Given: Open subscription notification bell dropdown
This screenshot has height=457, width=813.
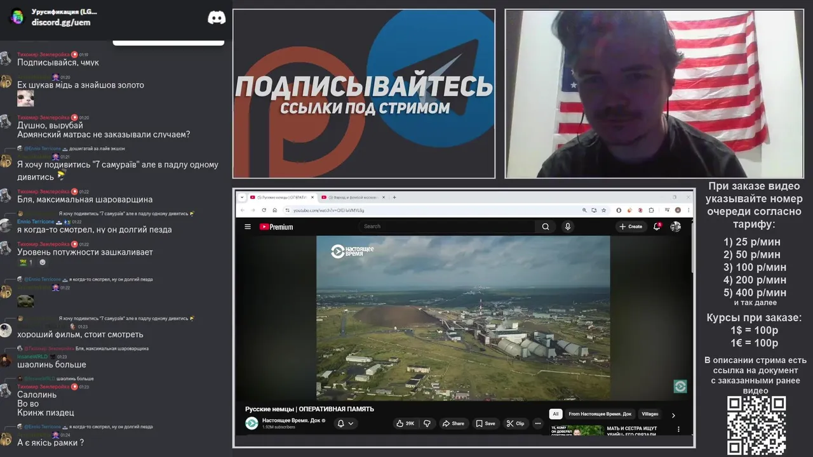Looking at the screenshot, I should click(346, 423).
